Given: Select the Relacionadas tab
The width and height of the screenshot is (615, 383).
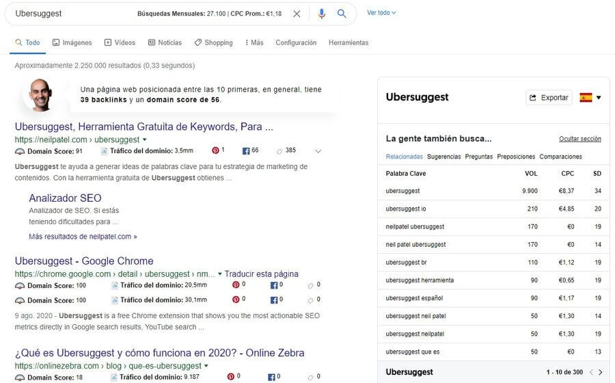Looking at the screenshot, I should [x=404, y=157].
